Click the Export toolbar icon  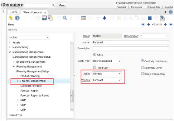coord(162,18)
